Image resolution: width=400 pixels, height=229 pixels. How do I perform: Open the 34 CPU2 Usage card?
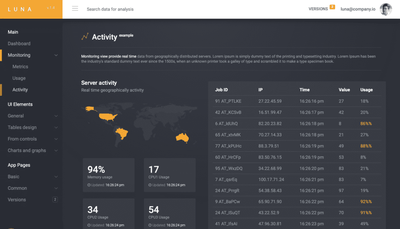(109, 214)
